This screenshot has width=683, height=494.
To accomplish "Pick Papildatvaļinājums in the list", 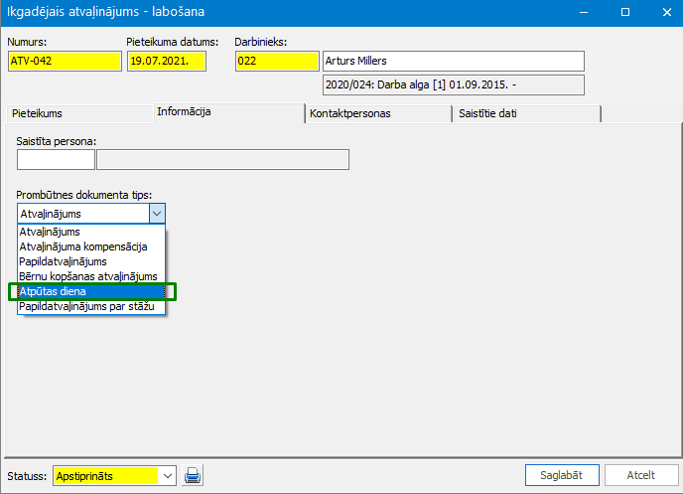I will point(91,261).
